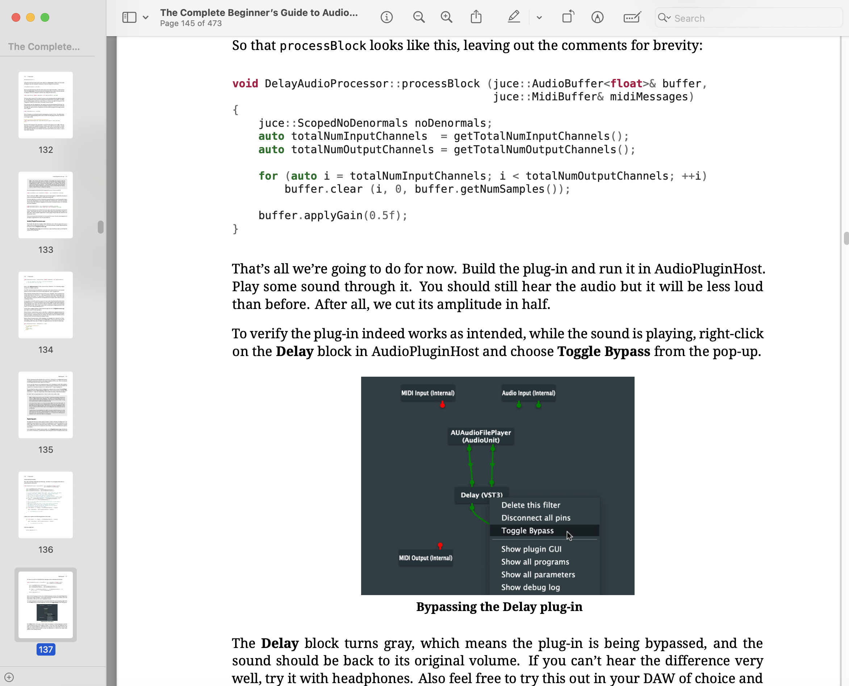Viewport: 849px width, 686px height.
Task: Close the Preview window
Action: [16, 17]
